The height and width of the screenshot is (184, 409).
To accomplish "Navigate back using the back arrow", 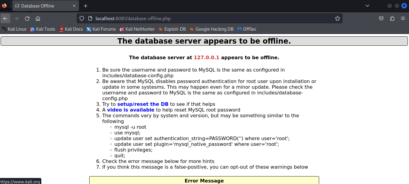I will 5,18.
